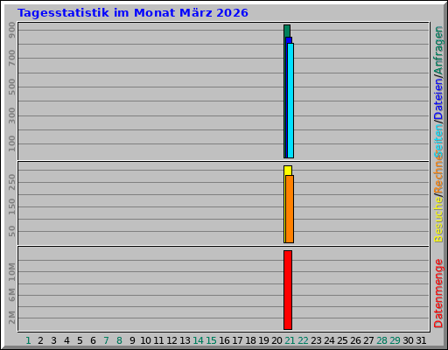Click the day 31 axis label
The height and width of the screenshot is (350, 448).
click(x=421, y=340)
